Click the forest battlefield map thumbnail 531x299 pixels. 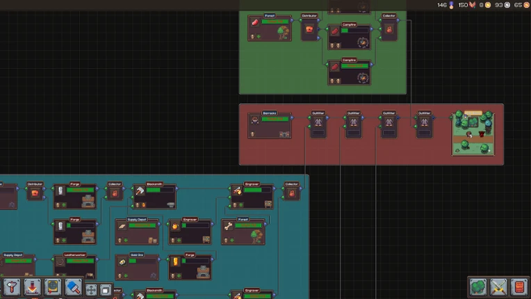pyautogui.click(x=473, y=134)
